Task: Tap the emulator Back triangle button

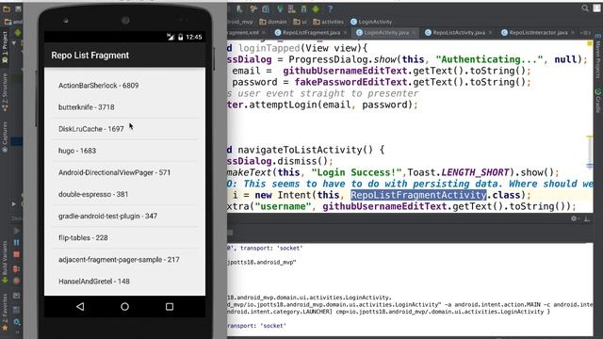Action: pyautogui.click(x=80, y=306)
